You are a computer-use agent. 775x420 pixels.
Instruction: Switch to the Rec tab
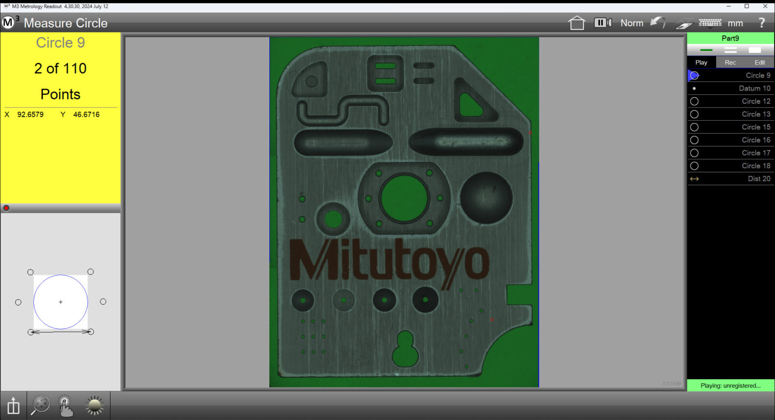[730, 62]
